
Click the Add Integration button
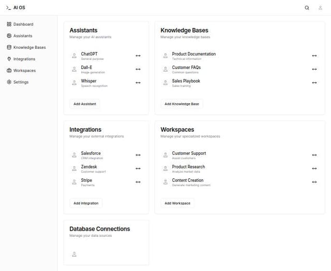[x=86, y=203]
